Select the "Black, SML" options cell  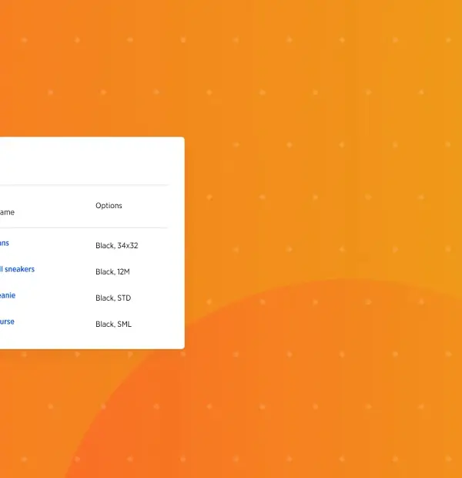tap(113, 325)
